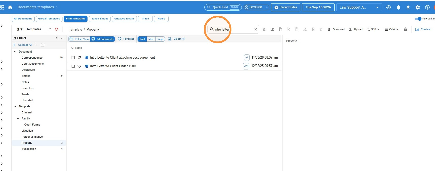
Task: Click Select All
Action: pos(176,39)
